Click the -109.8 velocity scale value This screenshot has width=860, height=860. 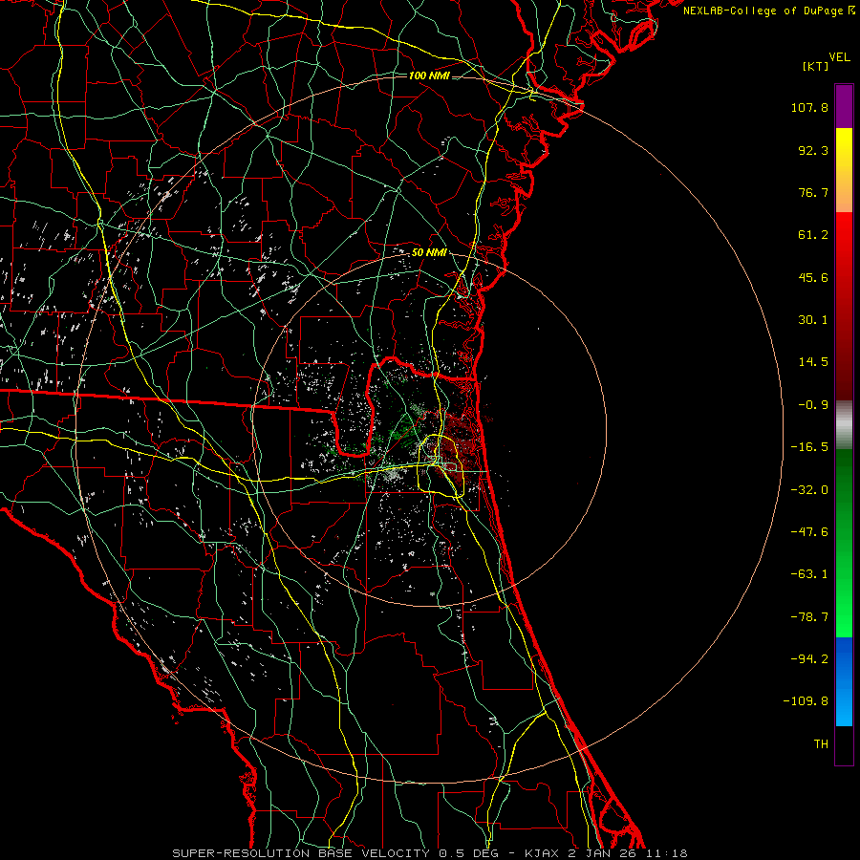(806, 701)
